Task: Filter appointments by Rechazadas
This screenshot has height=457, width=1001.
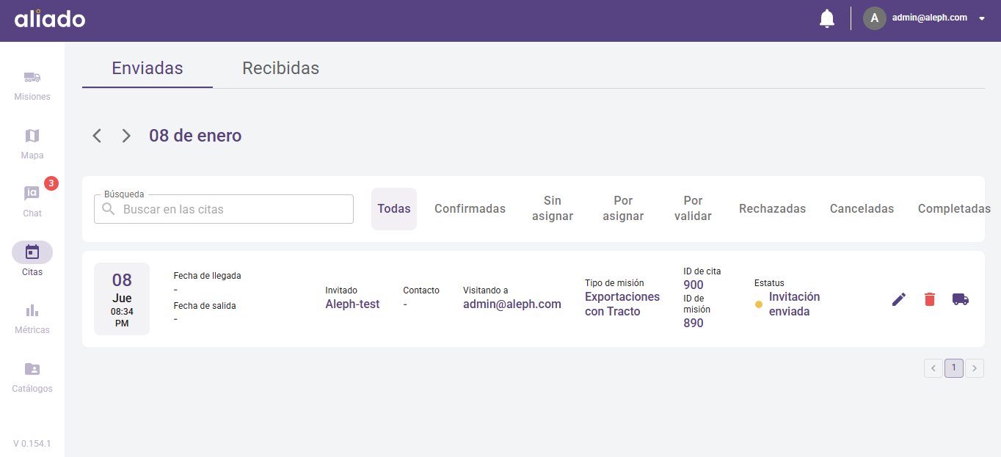Action: (x=772, y=209)
